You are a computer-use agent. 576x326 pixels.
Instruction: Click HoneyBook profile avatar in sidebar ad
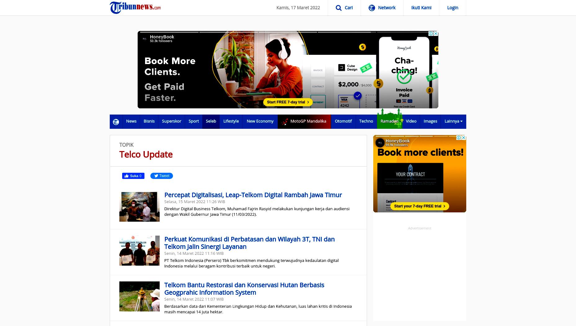pos(380,143)
